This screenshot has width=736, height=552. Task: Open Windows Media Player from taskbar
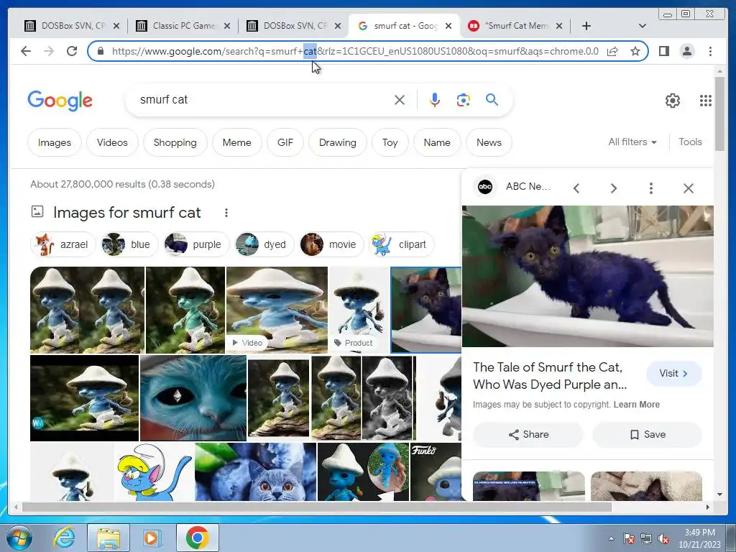pos(152,538)
